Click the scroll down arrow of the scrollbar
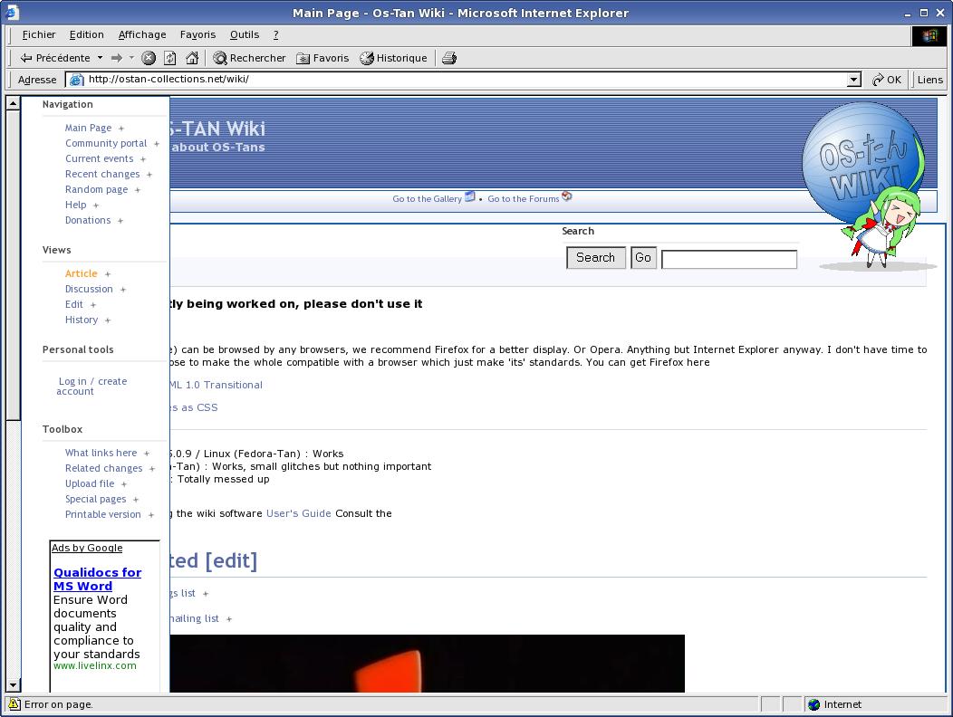The image size is (953, 717). [x=13, y=684]
